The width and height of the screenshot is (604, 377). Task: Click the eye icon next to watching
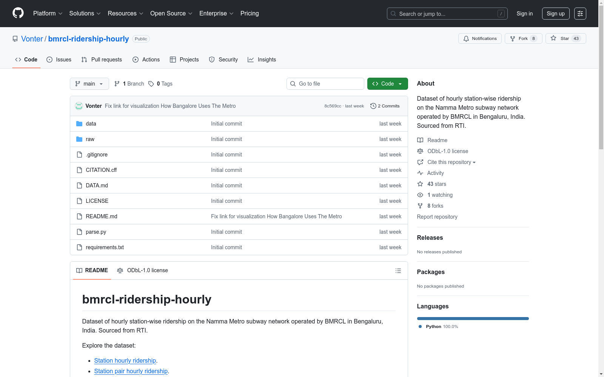click(420, 195)
